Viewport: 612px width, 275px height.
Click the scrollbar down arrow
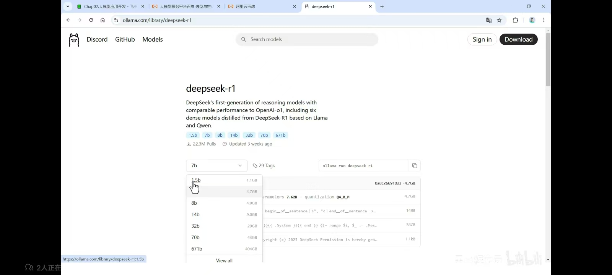pos(548,259)
